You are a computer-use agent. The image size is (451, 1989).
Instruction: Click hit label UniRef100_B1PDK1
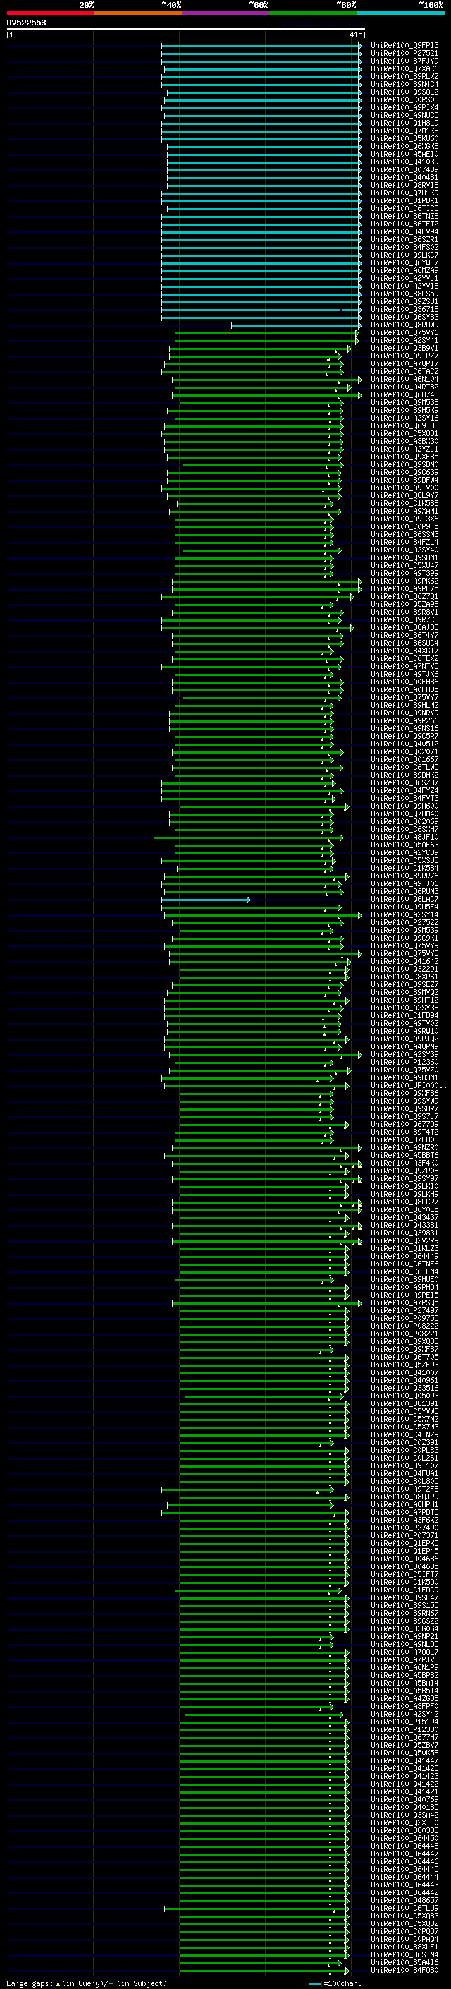pyautogui.click(x=404, y=201)
